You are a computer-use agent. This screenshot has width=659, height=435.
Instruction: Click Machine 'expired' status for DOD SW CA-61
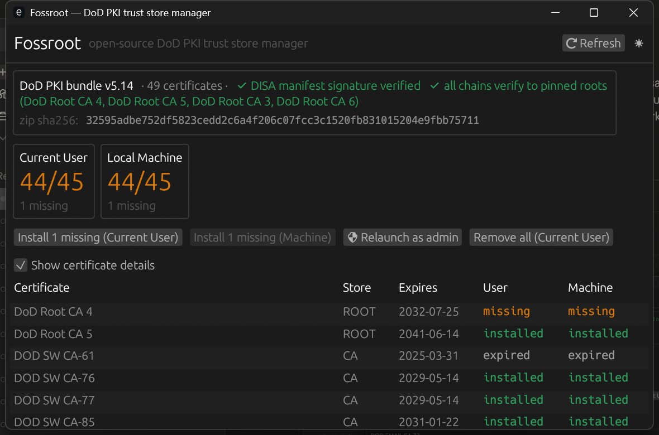pos(591,356)
